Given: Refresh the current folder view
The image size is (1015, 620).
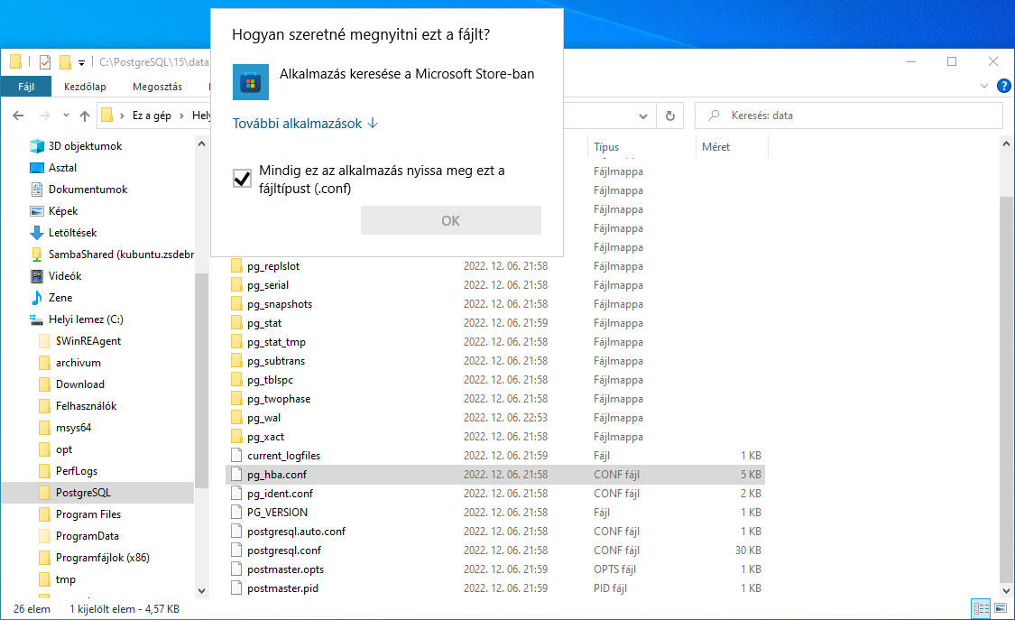Looking at the screenshot, I should [670, 116].
